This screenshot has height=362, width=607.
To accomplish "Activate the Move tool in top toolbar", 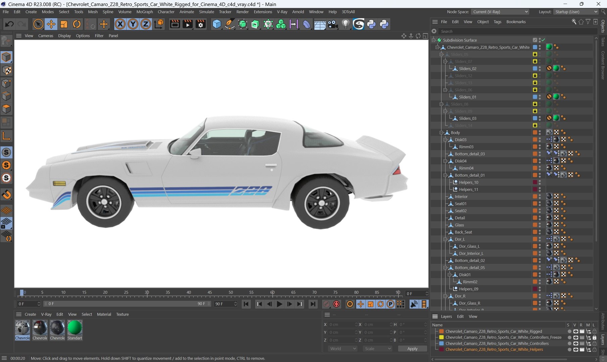I will coord(51,24).
